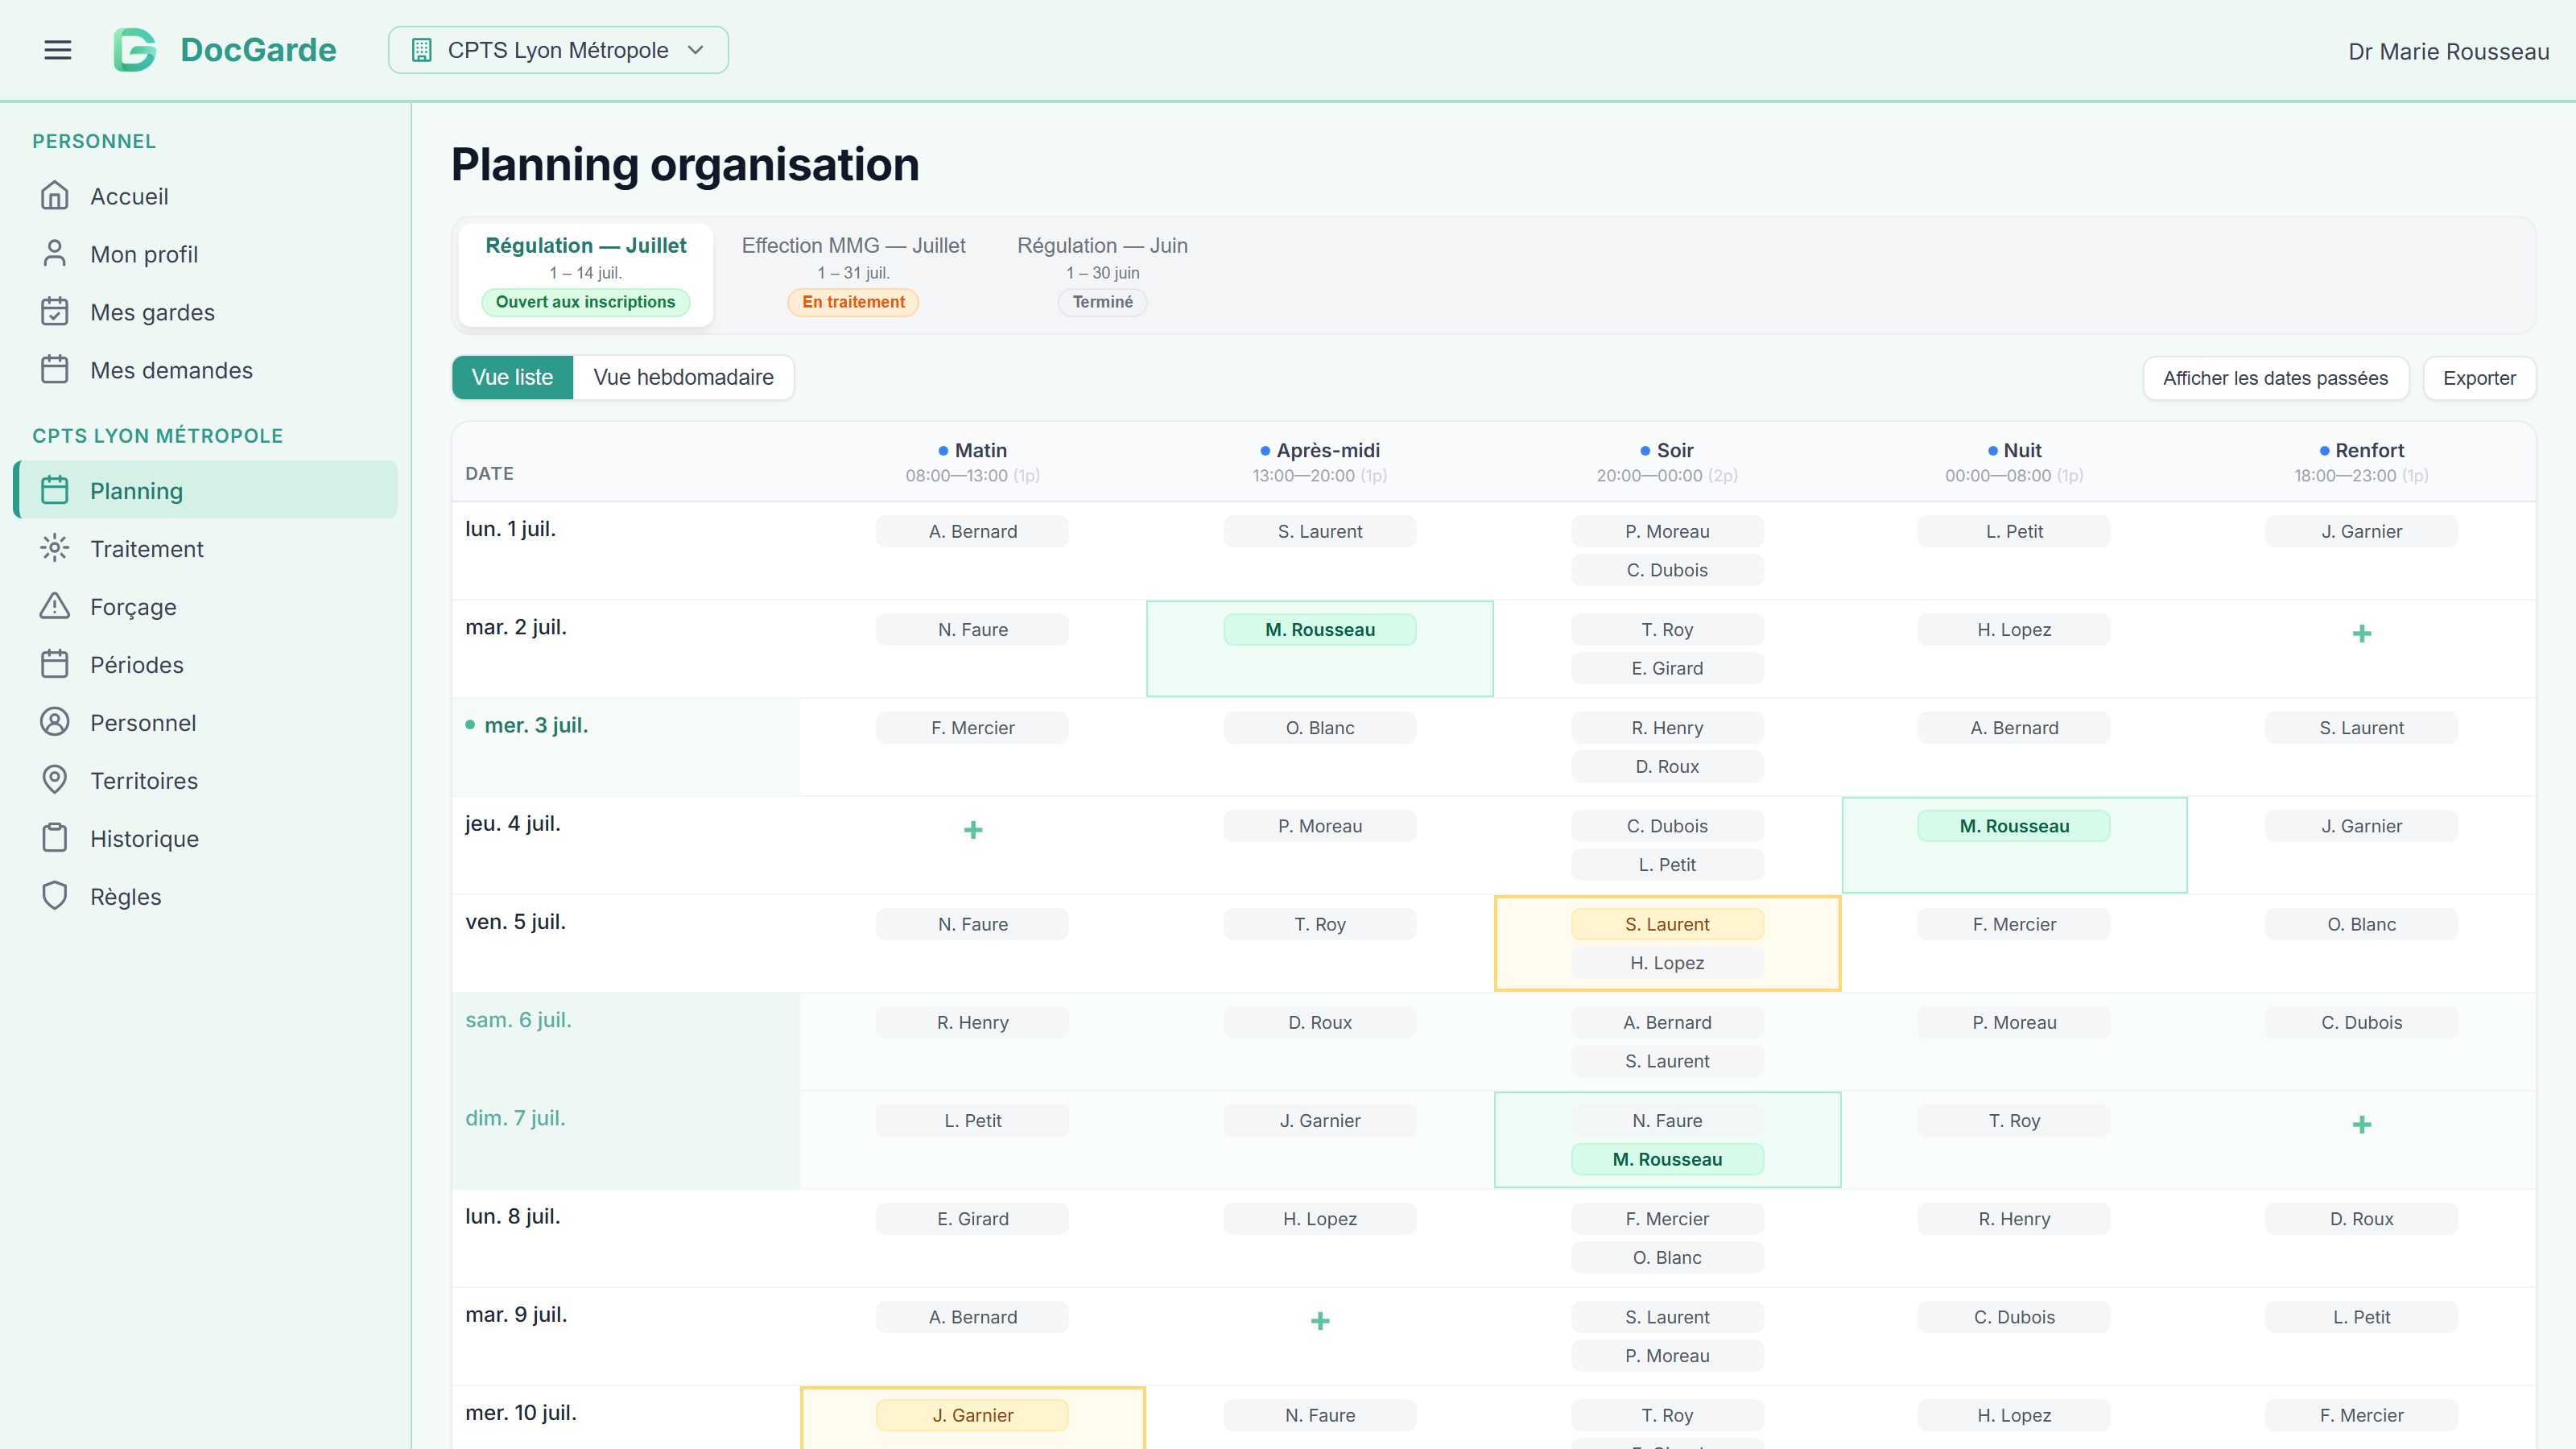Open the hamburger menu
2576x1449 pixels.
(58, 50)
